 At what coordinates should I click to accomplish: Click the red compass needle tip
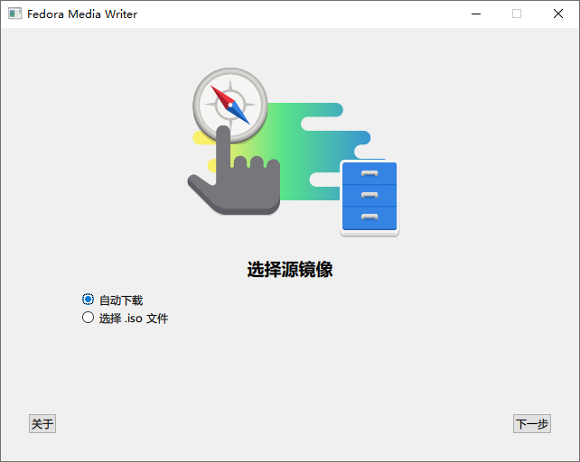(x=215, y=90)
